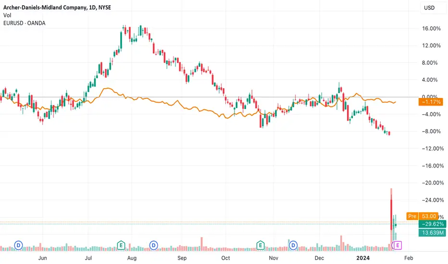Click the −8.00% price axis label
Image resolution: width=448 pixels, height=264 pixels.
pos(431,132)
